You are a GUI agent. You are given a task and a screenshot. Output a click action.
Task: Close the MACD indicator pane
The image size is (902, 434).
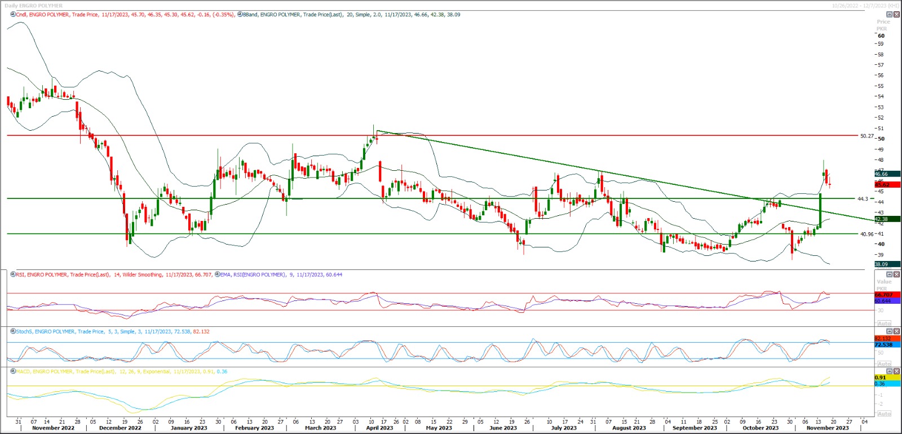tap(896, 371)
